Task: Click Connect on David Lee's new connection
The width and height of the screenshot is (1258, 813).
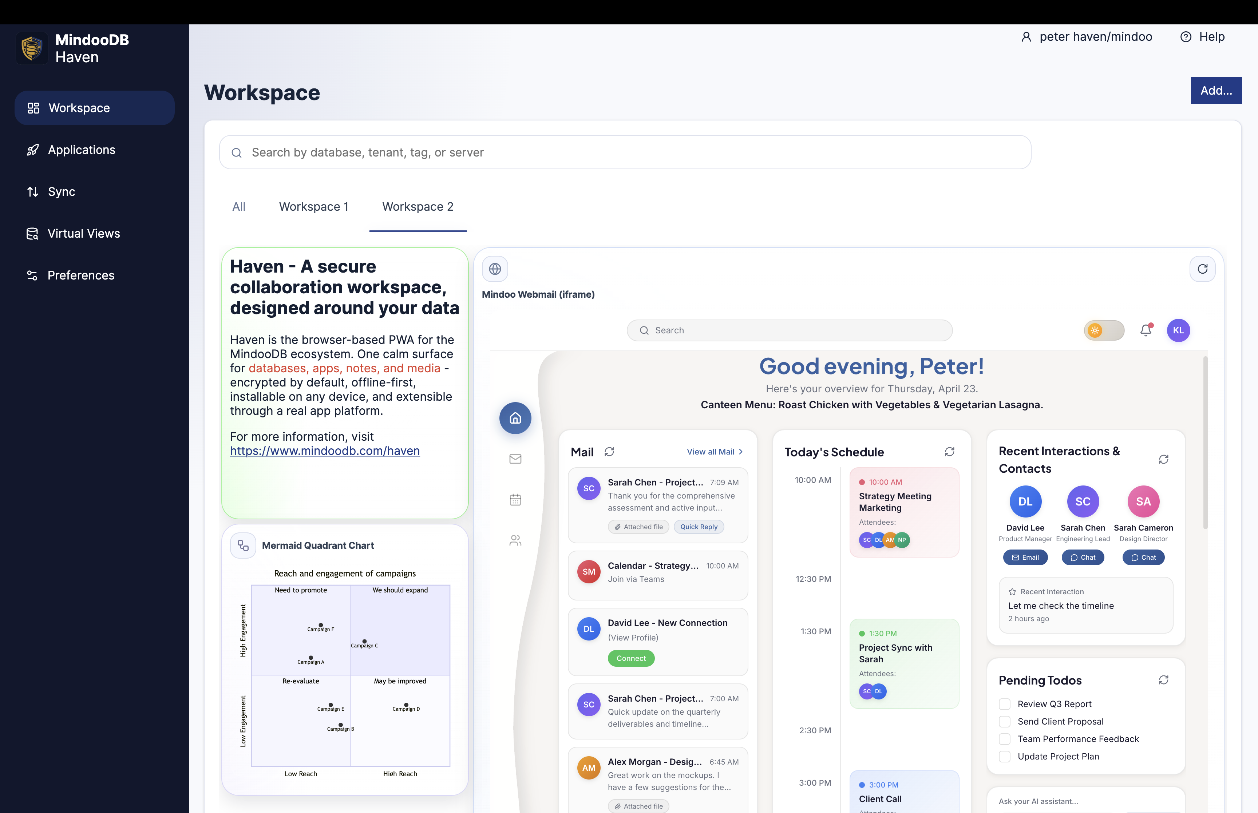Action: click(x=631, y=658)
